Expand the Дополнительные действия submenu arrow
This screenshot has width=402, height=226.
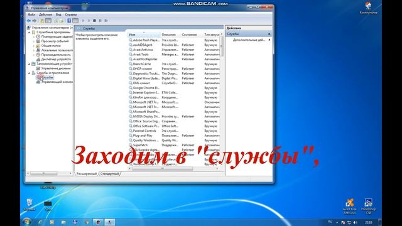click(269, 40)
